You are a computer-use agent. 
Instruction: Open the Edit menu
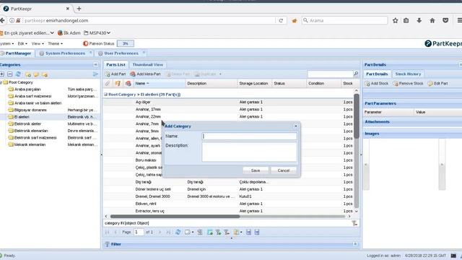[22, 43]
